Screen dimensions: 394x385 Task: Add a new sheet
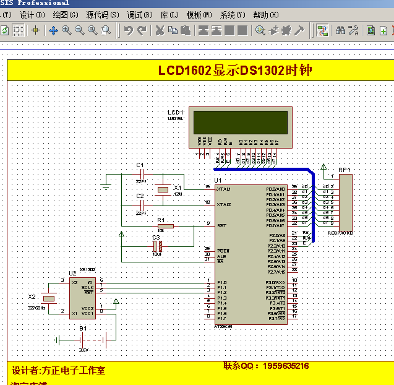point(383,31)
